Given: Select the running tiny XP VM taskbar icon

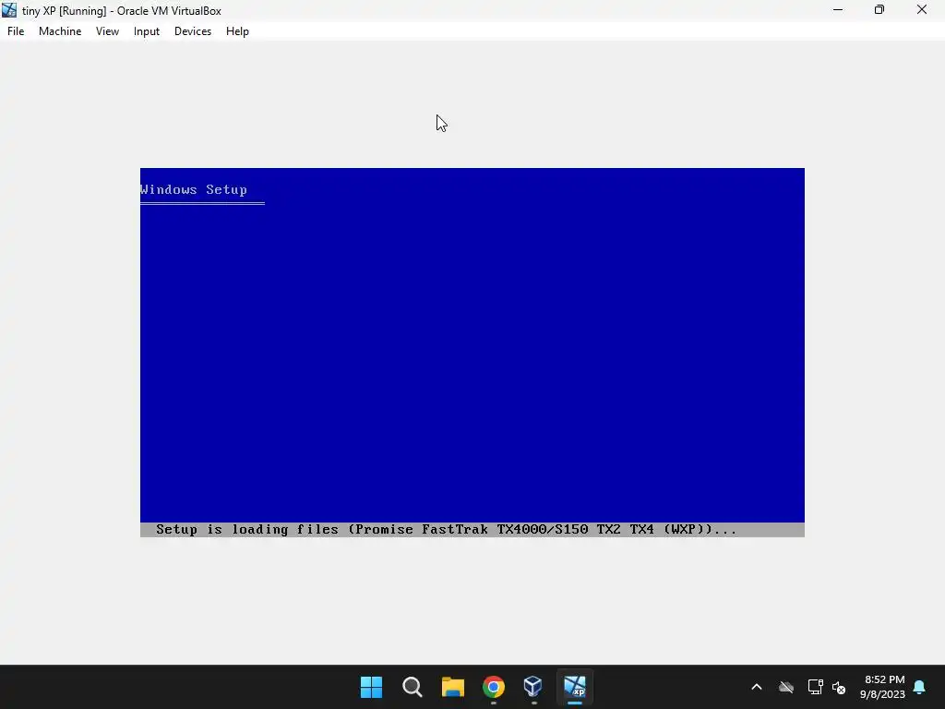Looking at the screenshot, I should coord(574,687).
